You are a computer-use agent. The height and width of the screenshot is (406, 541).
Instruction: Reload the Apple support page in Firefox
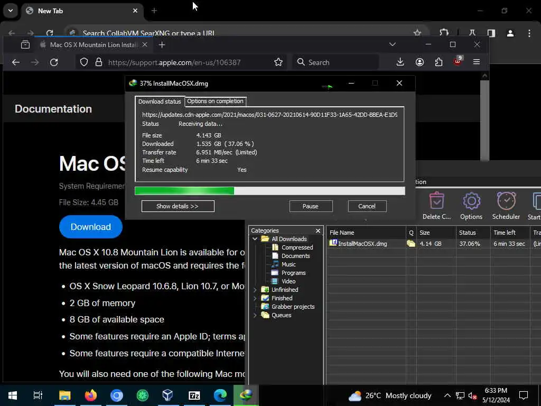(54, 62)
